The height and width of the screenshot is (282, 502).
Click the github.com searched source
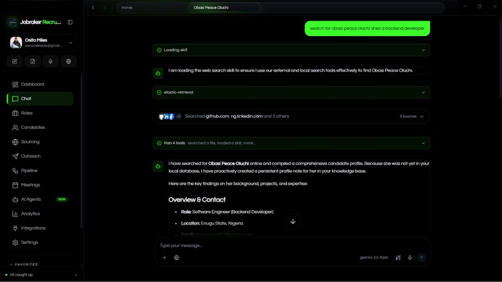click(x=217, y=116)
